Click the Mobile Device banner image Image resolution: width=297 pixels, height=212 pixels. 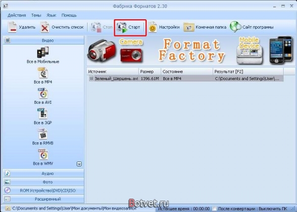pos(250,51)
